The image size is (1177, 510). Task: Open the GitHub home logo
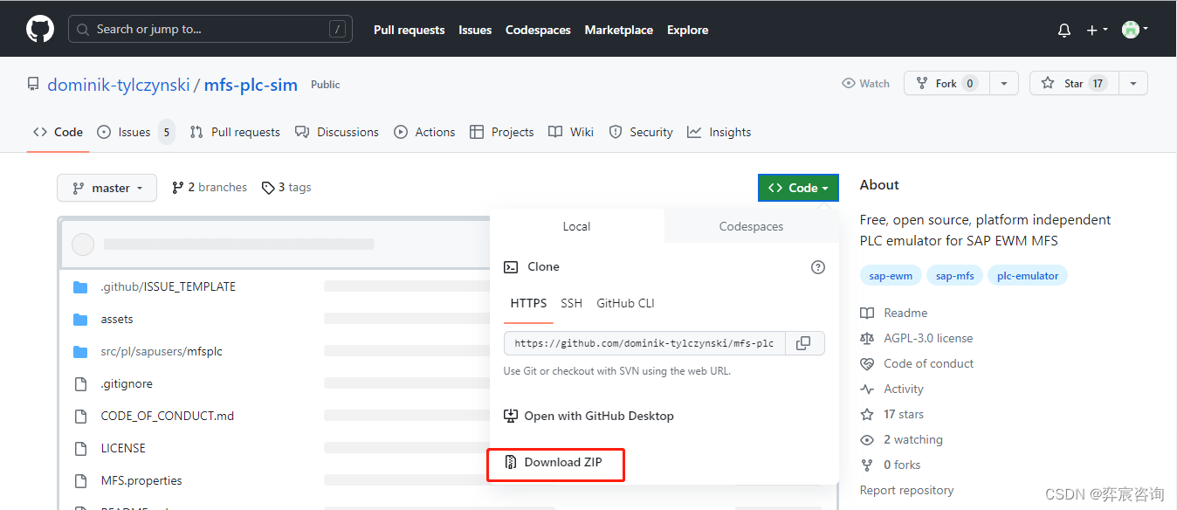(x=40, y=29)
